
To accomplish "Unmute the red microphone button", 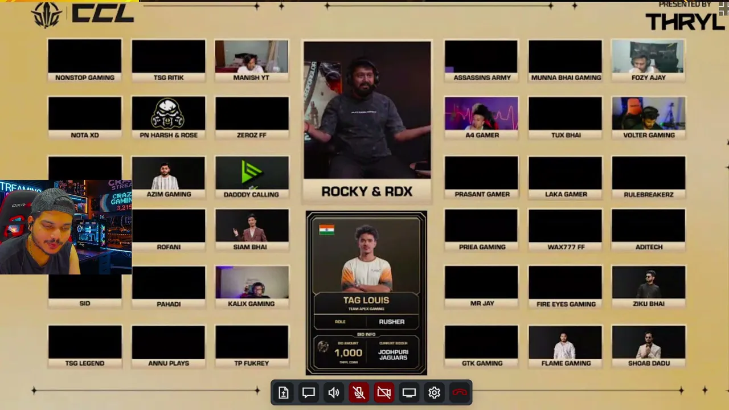I will [359, 392].
